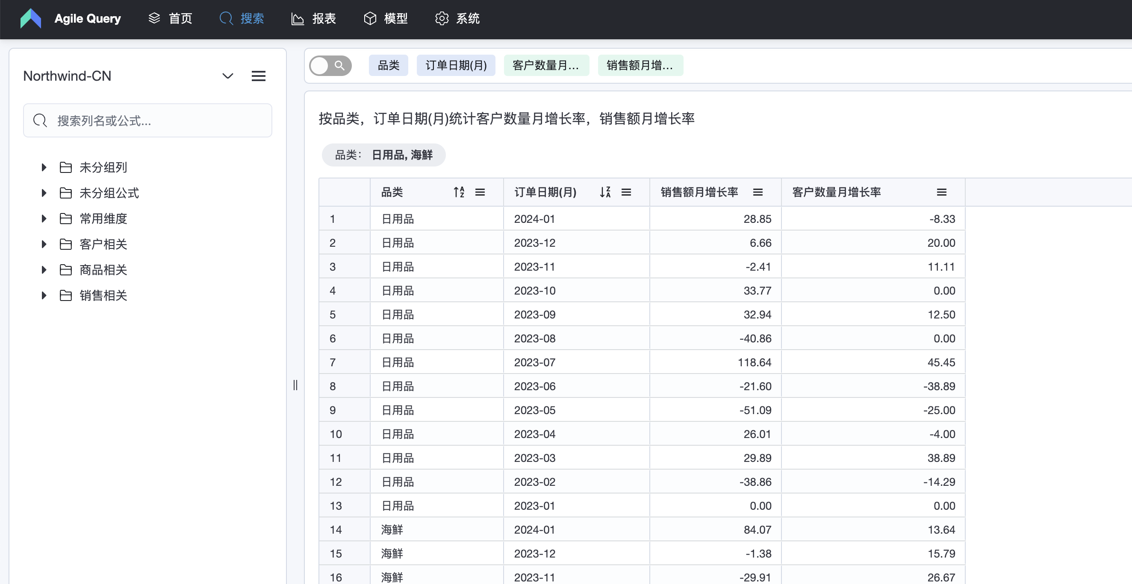Viewport: 1132px width, 584px height.
Task: Focus the 搜索列名或公式 search field
Action: (147, 121)
